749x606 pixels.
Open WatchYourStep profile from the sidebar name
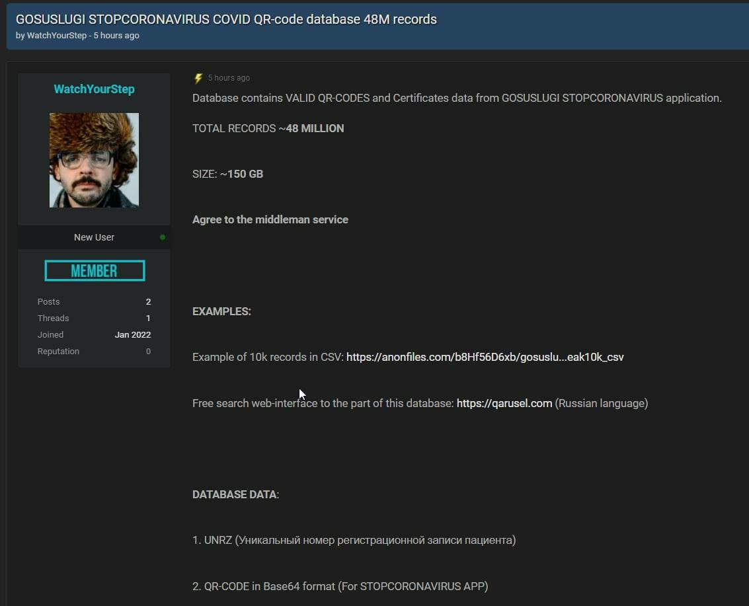94,89
